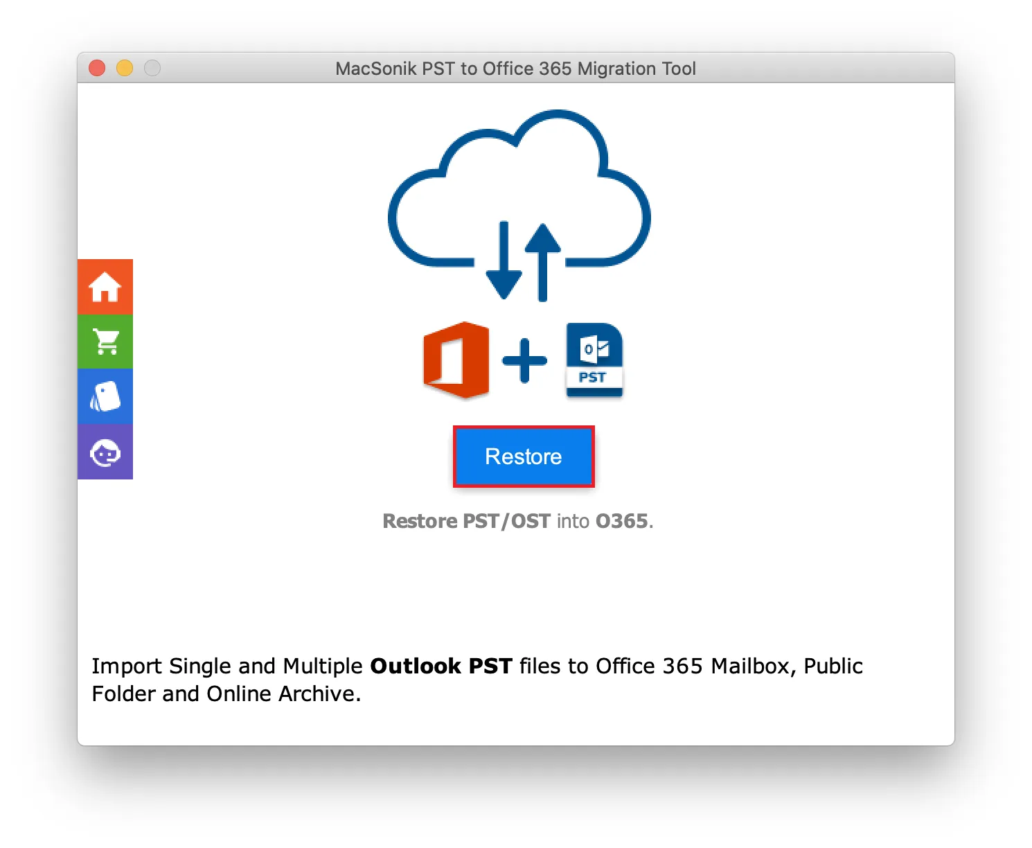Click the plus sign between Office and PST
This screenshot has width=1032, height=848.
524,360
